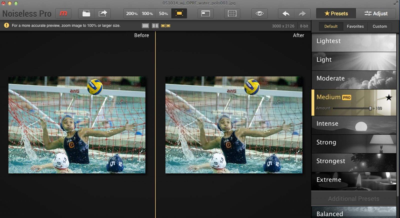Select the fit-to-screen zoom icon
The height and width of the screenshot is (218, 400).
click(x=179, y=13)
